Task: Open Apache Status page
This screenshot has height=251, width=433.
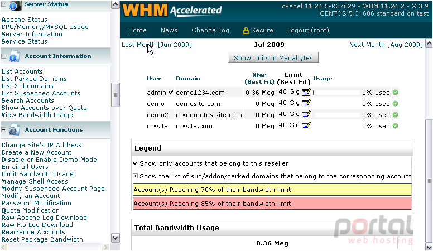Action: (x=25, y=20)
